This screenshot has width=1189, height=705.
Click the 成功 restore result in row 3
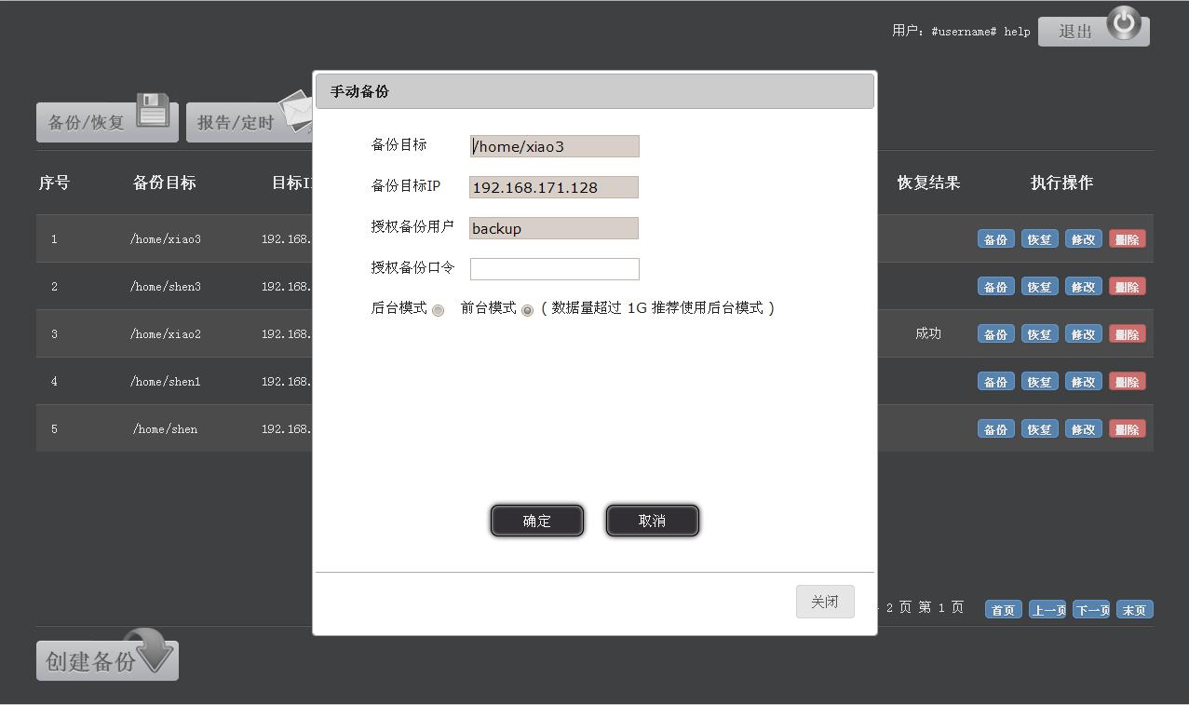[928, 333]
